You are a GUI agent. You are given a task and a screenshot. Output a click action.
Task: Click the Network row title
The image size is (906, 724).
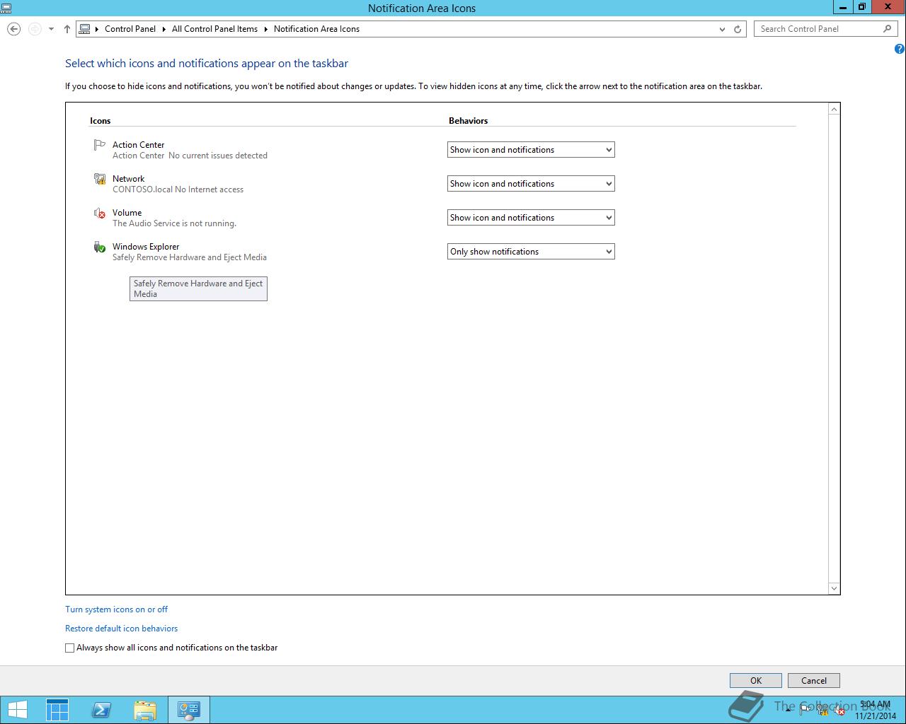[x=128, y=179]
